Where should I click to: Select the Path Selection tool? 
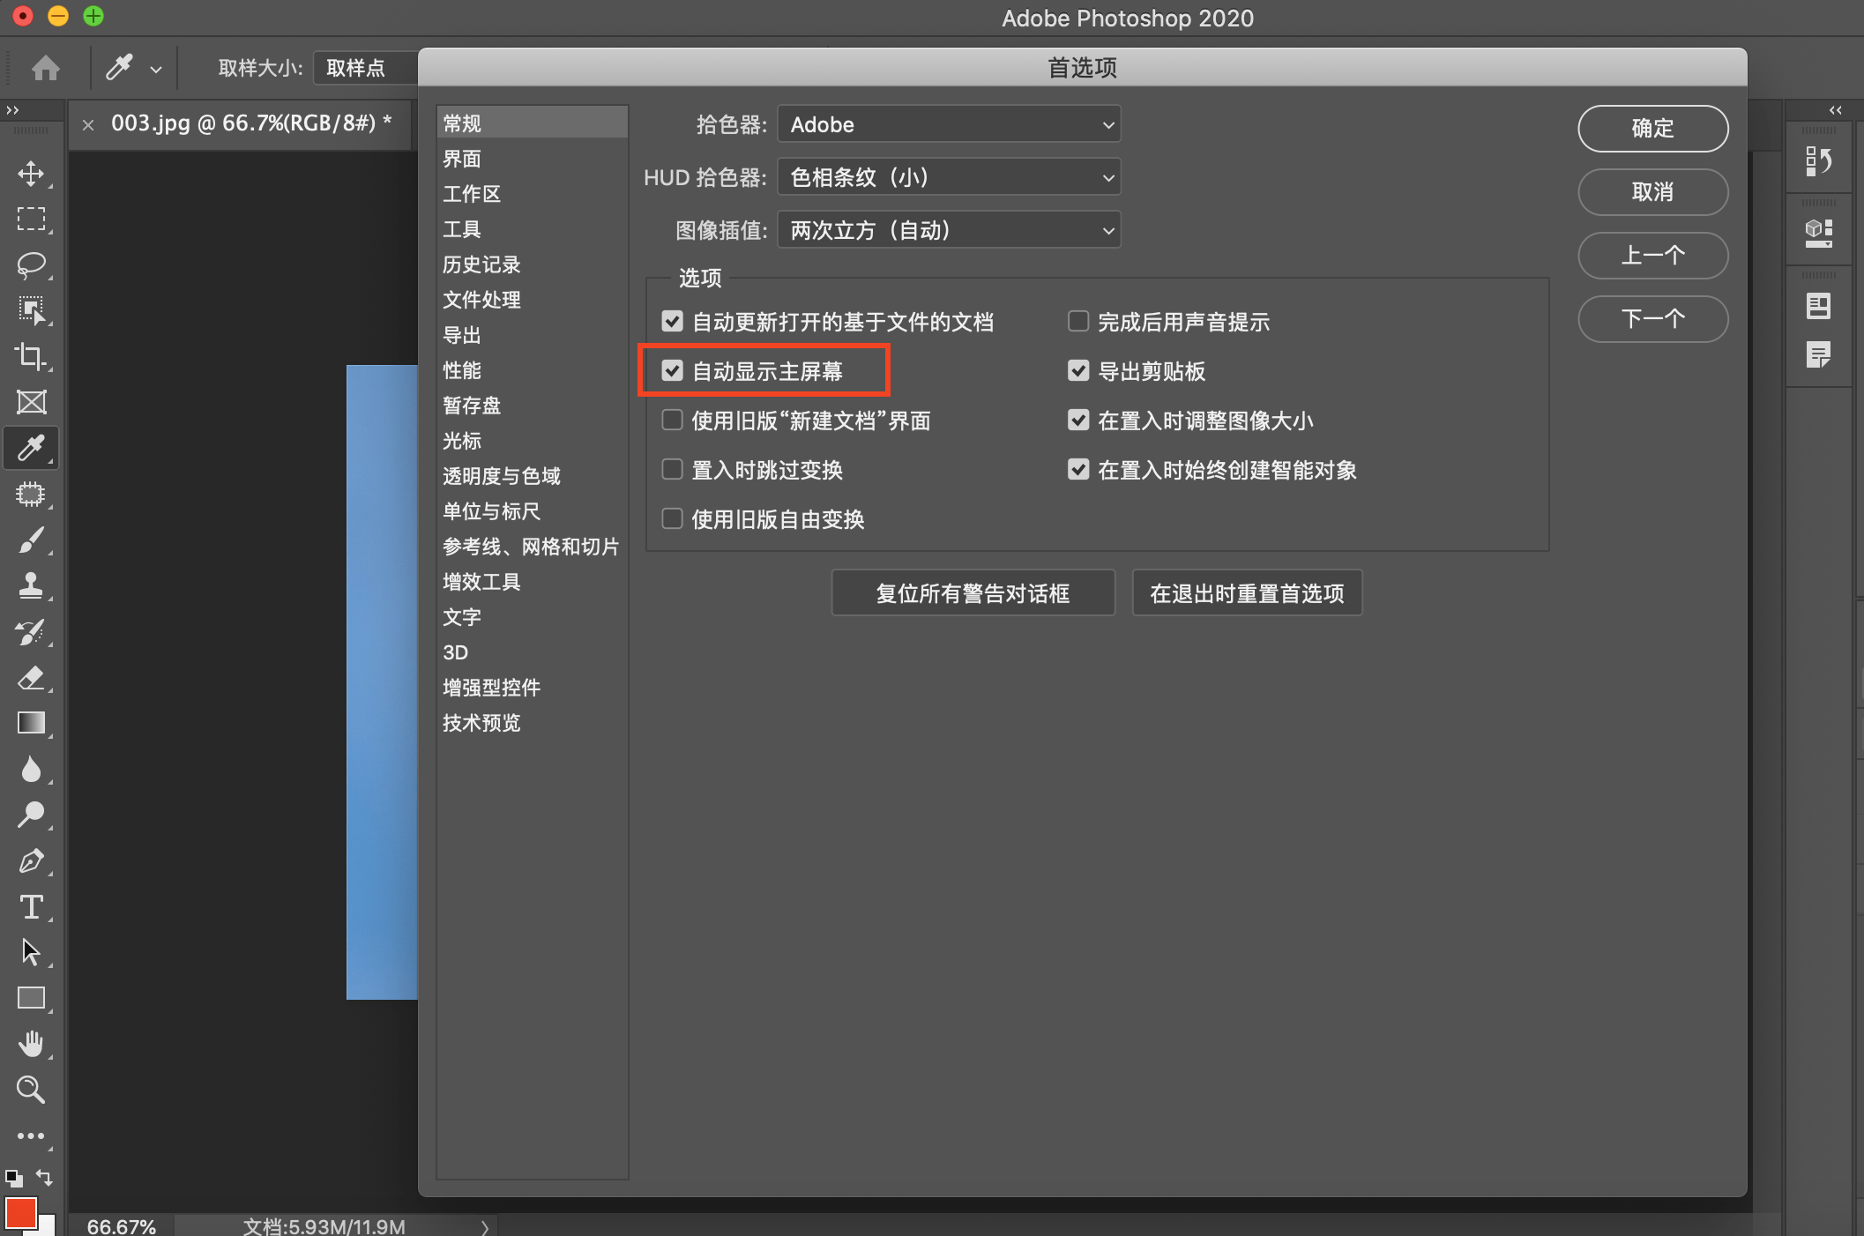(x=31, y=952)
